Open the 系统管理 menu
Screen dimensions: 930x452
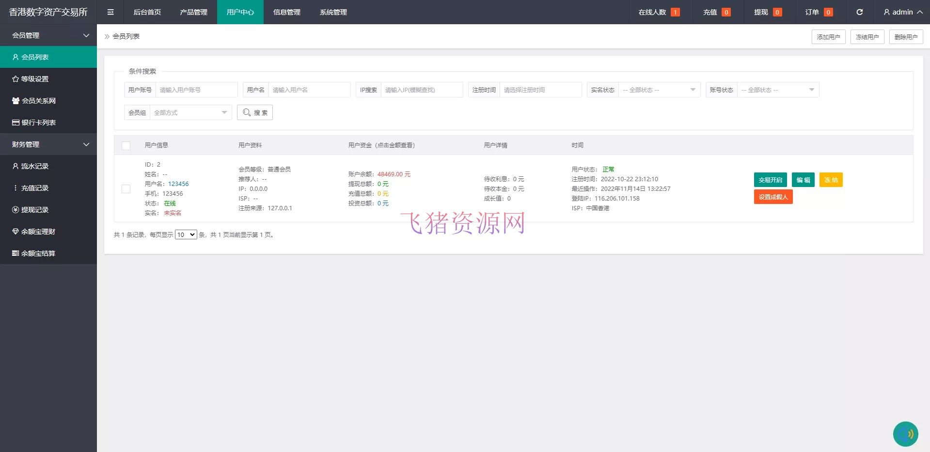click(x=333, y=12)
